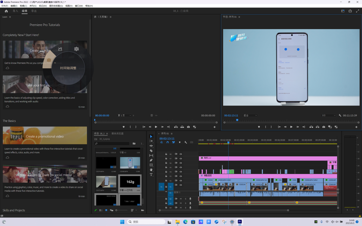Open the Program Monitor button editor plus icon
Image resolution: width=362 pixels, height=226 pixels.
(x=356, y=127)
